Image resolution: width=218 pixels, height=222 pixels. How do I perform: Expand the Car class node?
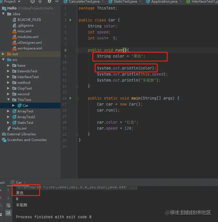point(13,106)
